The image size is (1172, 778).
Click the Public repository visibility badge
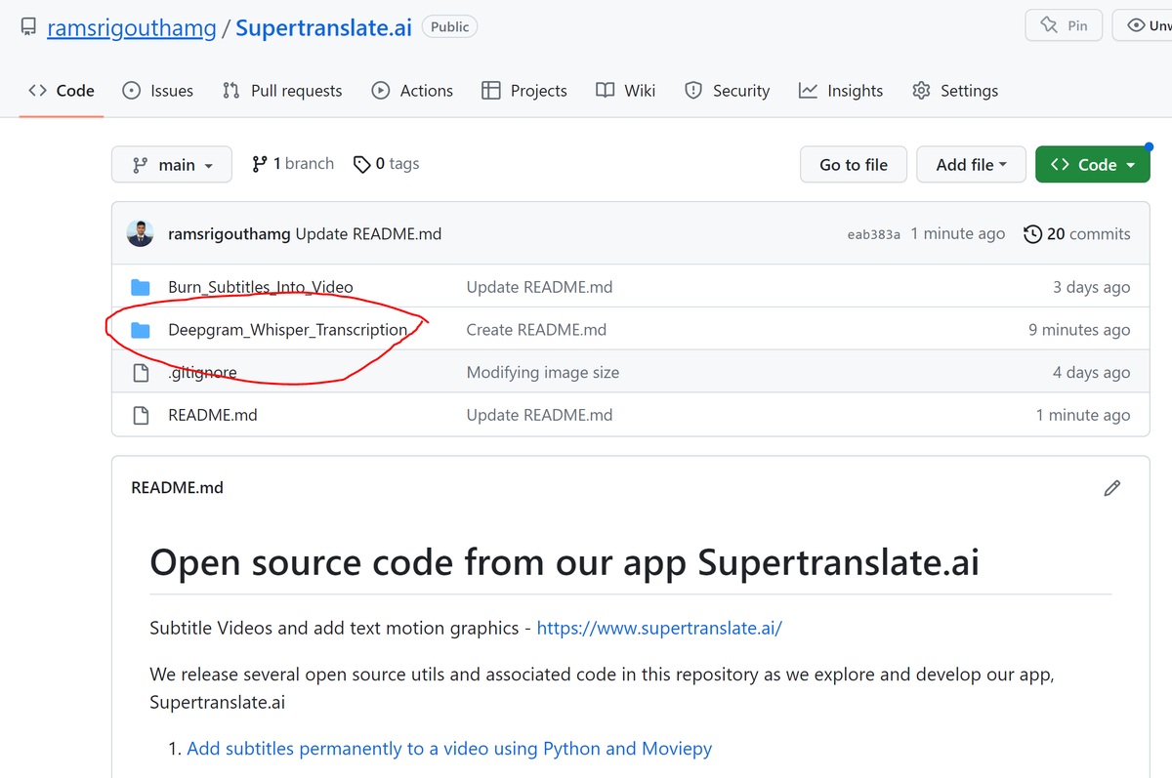click(x=449, y=26)
